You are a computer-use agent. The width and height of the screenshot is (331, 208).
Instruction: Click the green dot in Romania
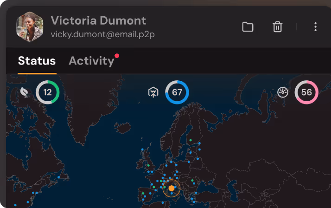tap(192, 180)
